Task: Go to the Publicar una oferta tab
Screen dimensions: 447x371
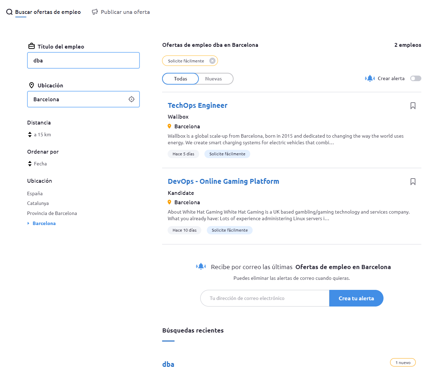Action: tap(125, 12)
